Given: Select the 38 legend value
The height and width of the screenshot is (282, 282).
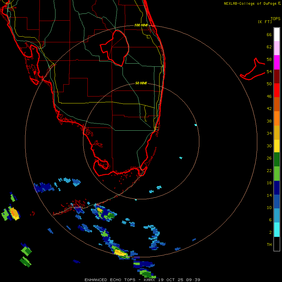Looking at the screenshot, I should (x=269, y=121).
